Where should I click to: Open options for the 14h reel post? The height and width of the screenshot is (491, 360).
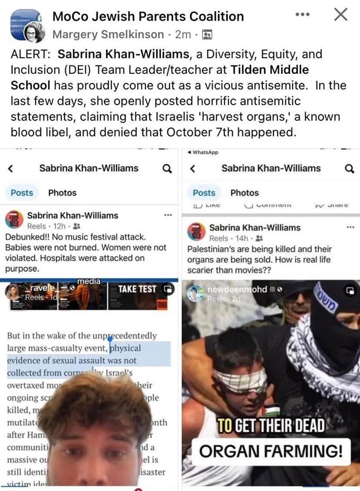pyautogui.click(x=350, y=226)
